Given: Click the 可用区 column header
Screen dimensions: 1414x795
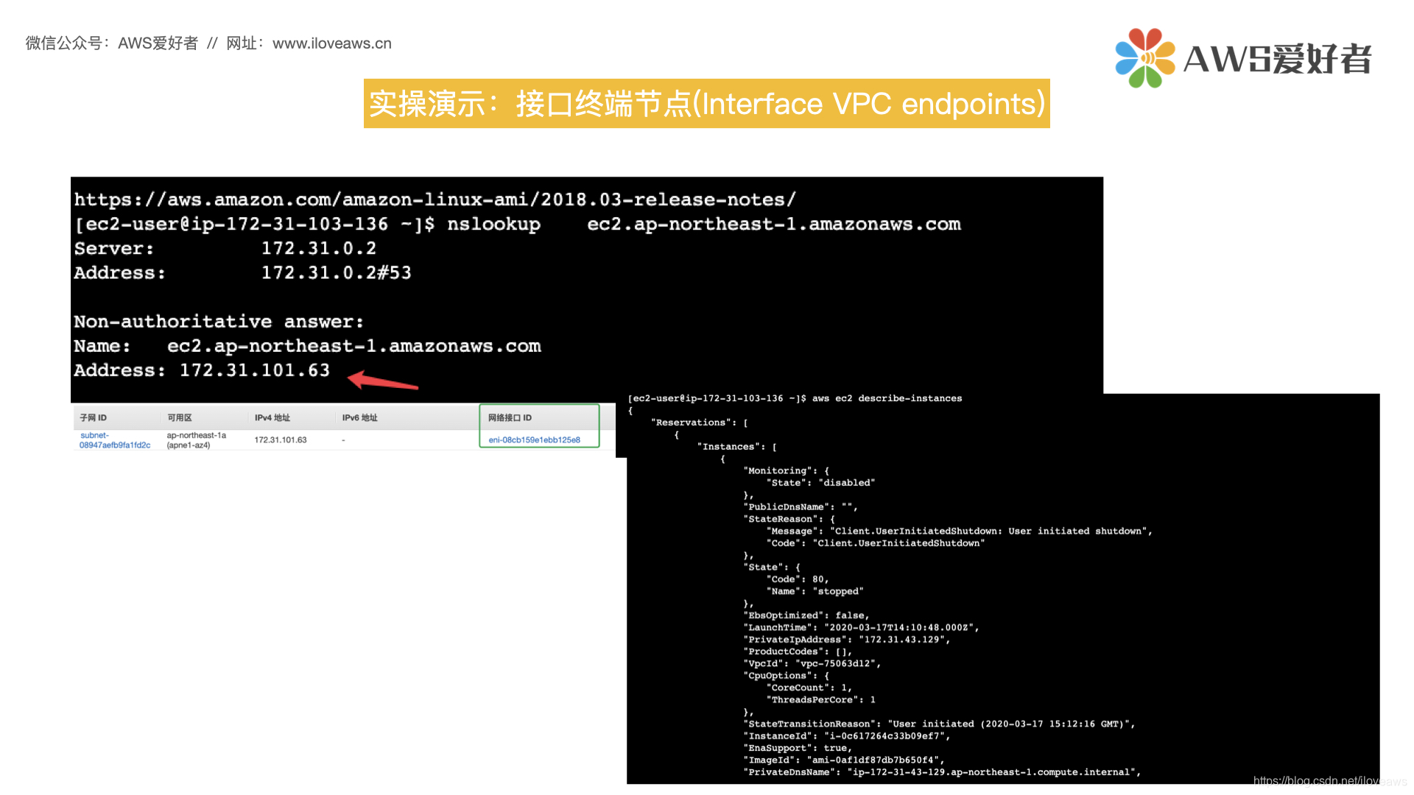Looking at the screenshot, I should (180, 417).
